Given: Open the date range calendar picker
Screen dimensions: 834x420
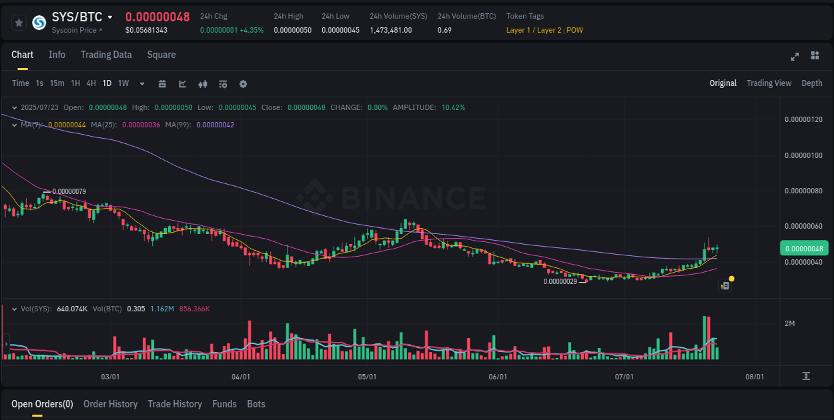Looking at the screenshot, I should tap(162, 84).
